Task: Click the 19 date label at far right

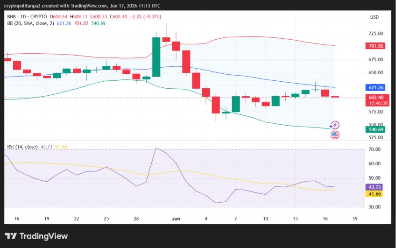Action: pos(355,219)
